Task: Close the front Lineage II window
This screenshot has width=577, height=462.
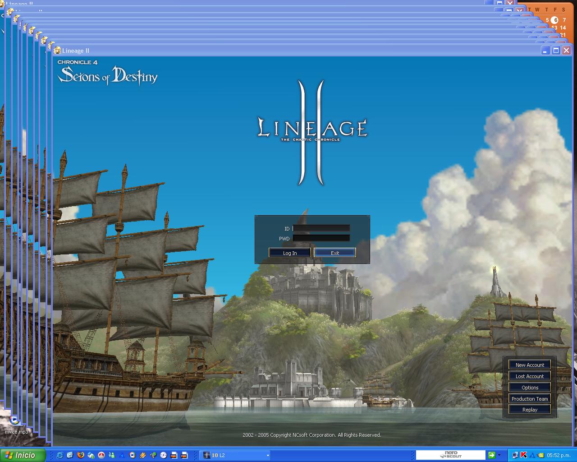Action: click(x=566, y=51)
